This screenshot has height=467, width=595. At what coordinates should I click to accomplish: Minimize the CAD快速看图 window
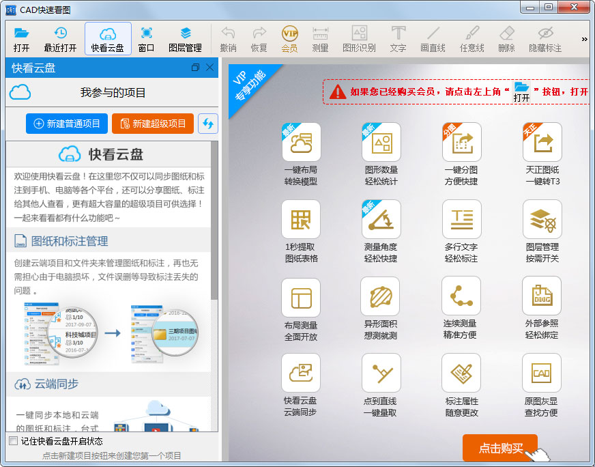point(530,8)
